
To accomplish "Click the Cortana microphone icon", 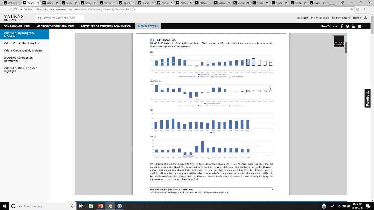I will [72, 206].
